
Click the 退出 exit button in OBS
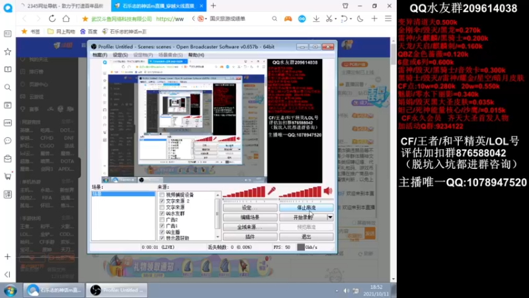306,237
